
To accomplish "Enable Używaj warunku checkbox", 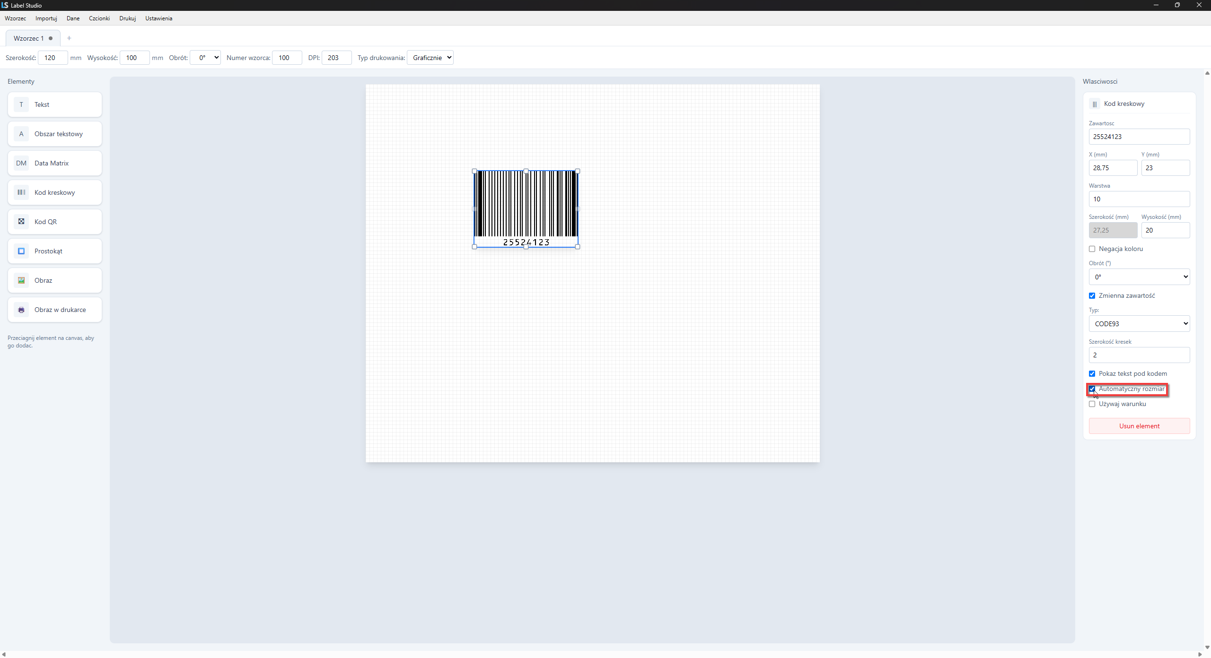I will click(1092, 404).
